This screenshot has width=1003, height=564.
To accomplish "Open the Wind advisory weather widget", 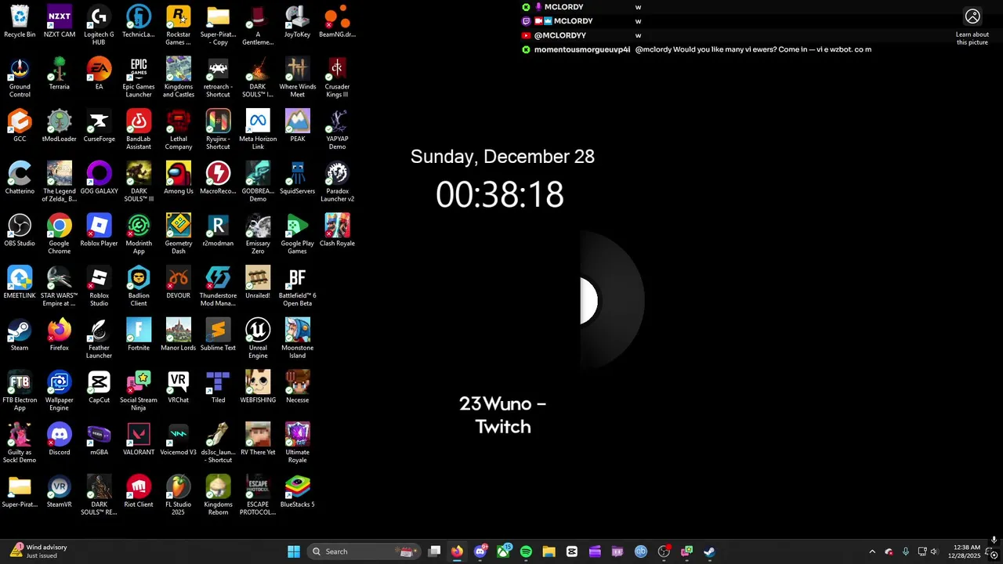I will [39, 551].
